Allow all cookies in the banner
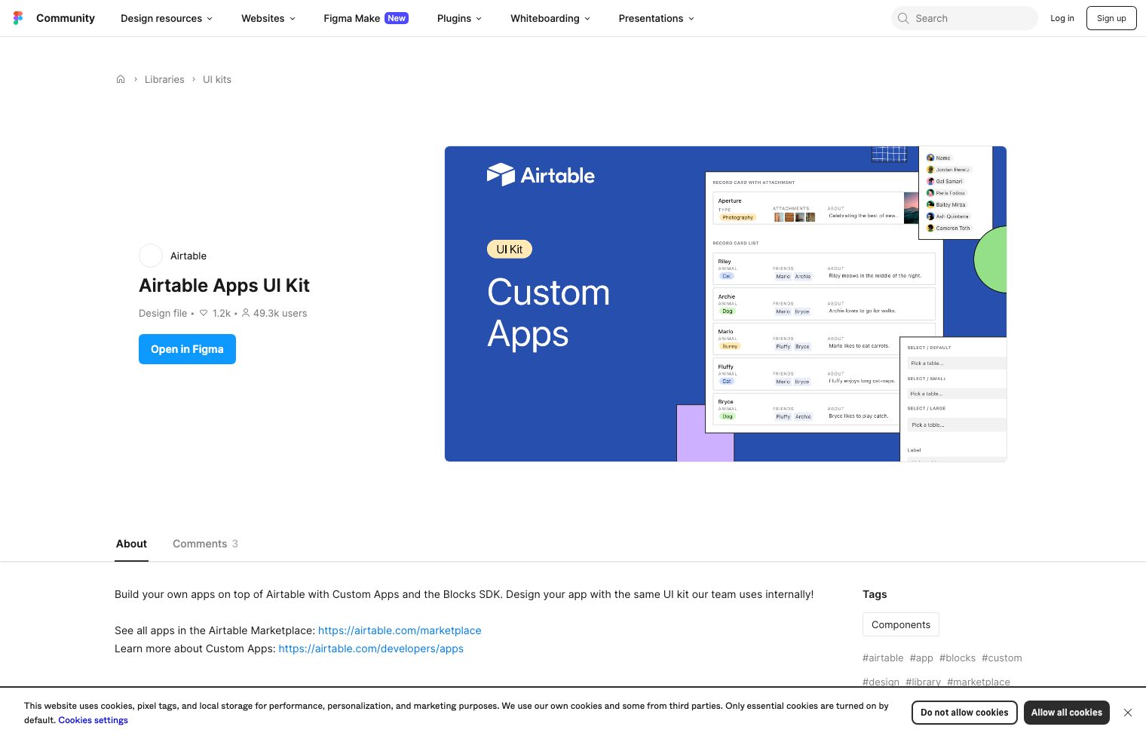The height and width of the screenshot is (739, 1146). (1067, 712)
